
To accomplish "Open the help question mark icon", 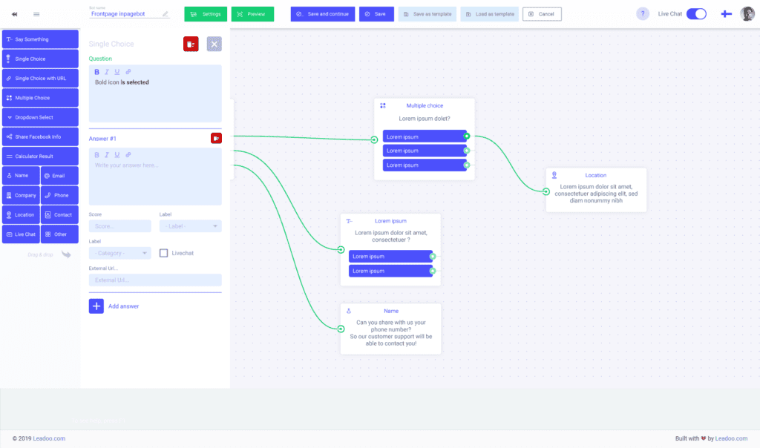I will tap(642, 13).
